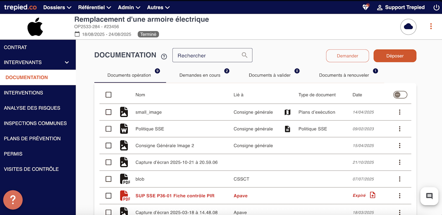Click the power logout icon
442x215 pixels.
tap(436, 7)
